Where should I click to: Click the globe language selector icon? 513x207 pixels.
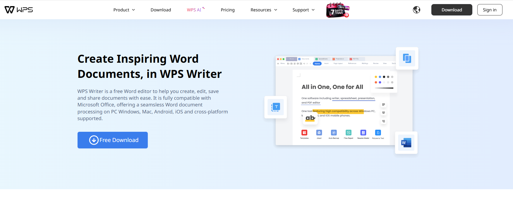point(416,10)
